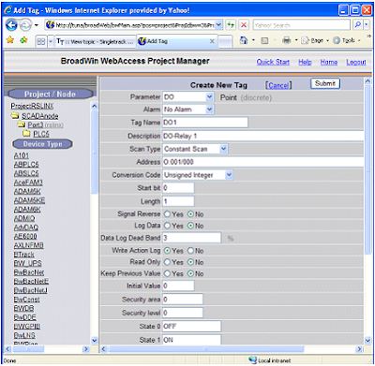Set Signal Reverse to Yes
The image size is (375, 366).
(x=167, y=214)
